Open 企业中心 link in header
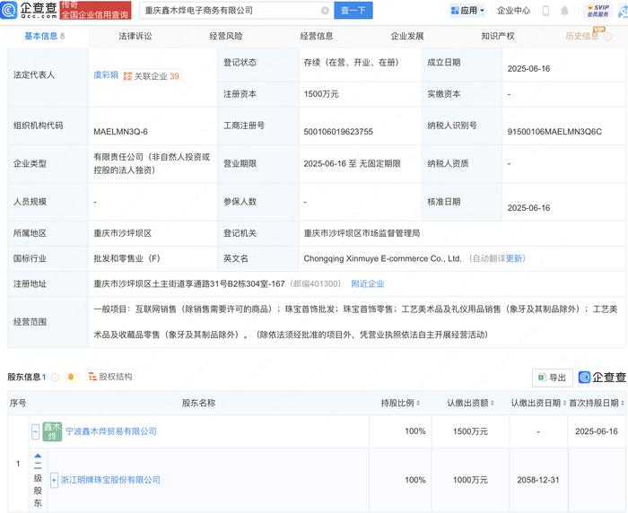Image resolution: width=628 pixels, height=513 pixels. (x=513, y=11)
